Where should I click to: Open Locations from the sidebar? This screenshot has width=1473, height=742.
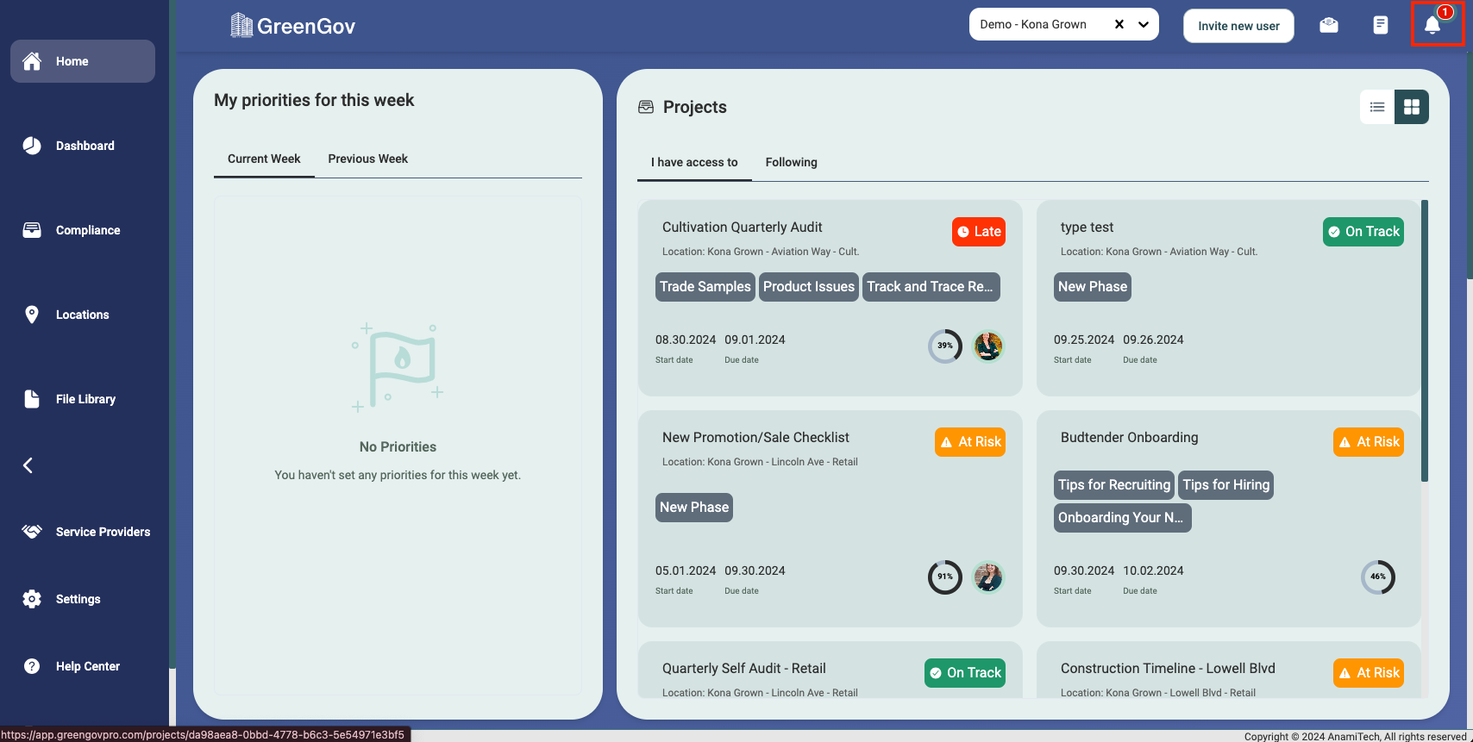(83, 315)
